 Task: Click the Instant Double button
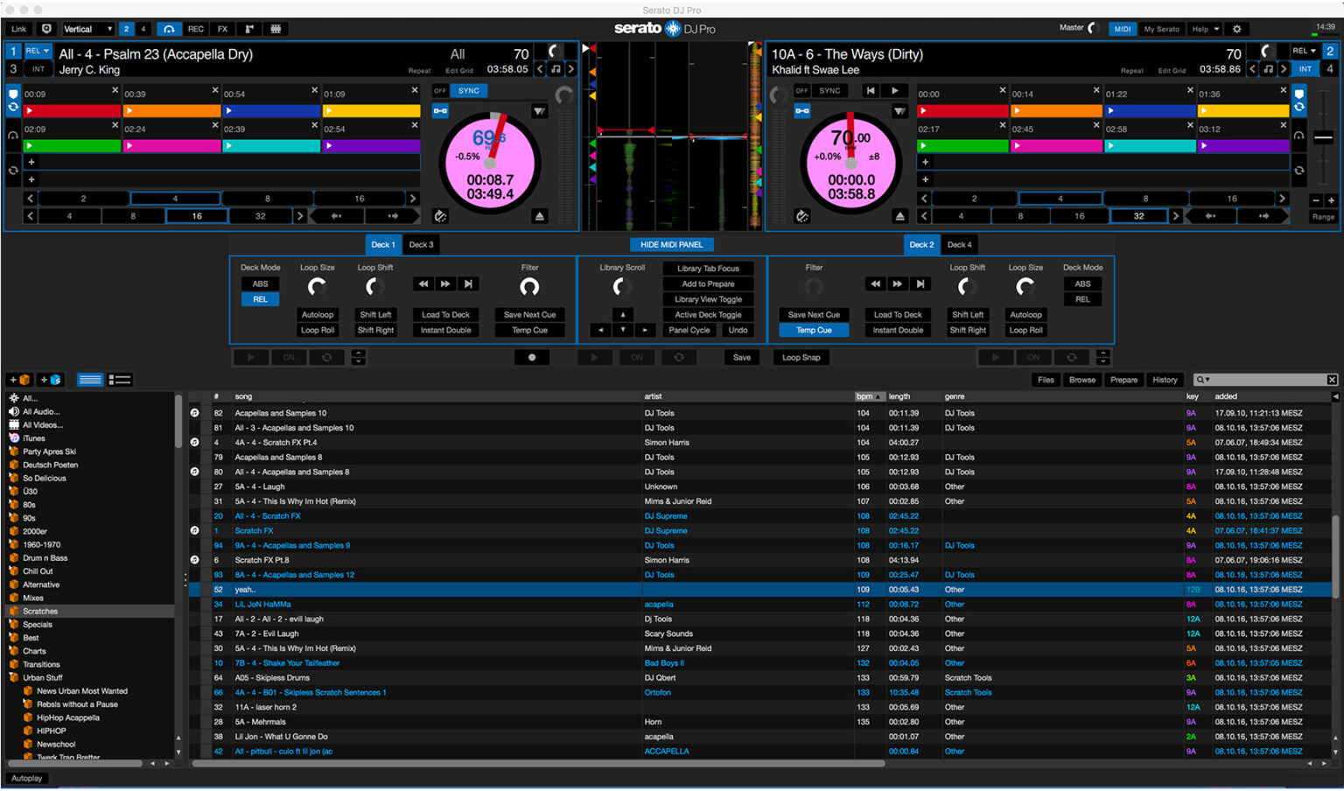click(x=445, y=330)
